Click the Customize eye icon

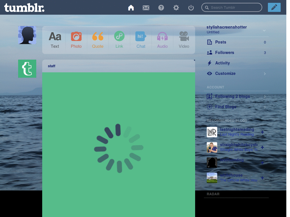[209, 73]
